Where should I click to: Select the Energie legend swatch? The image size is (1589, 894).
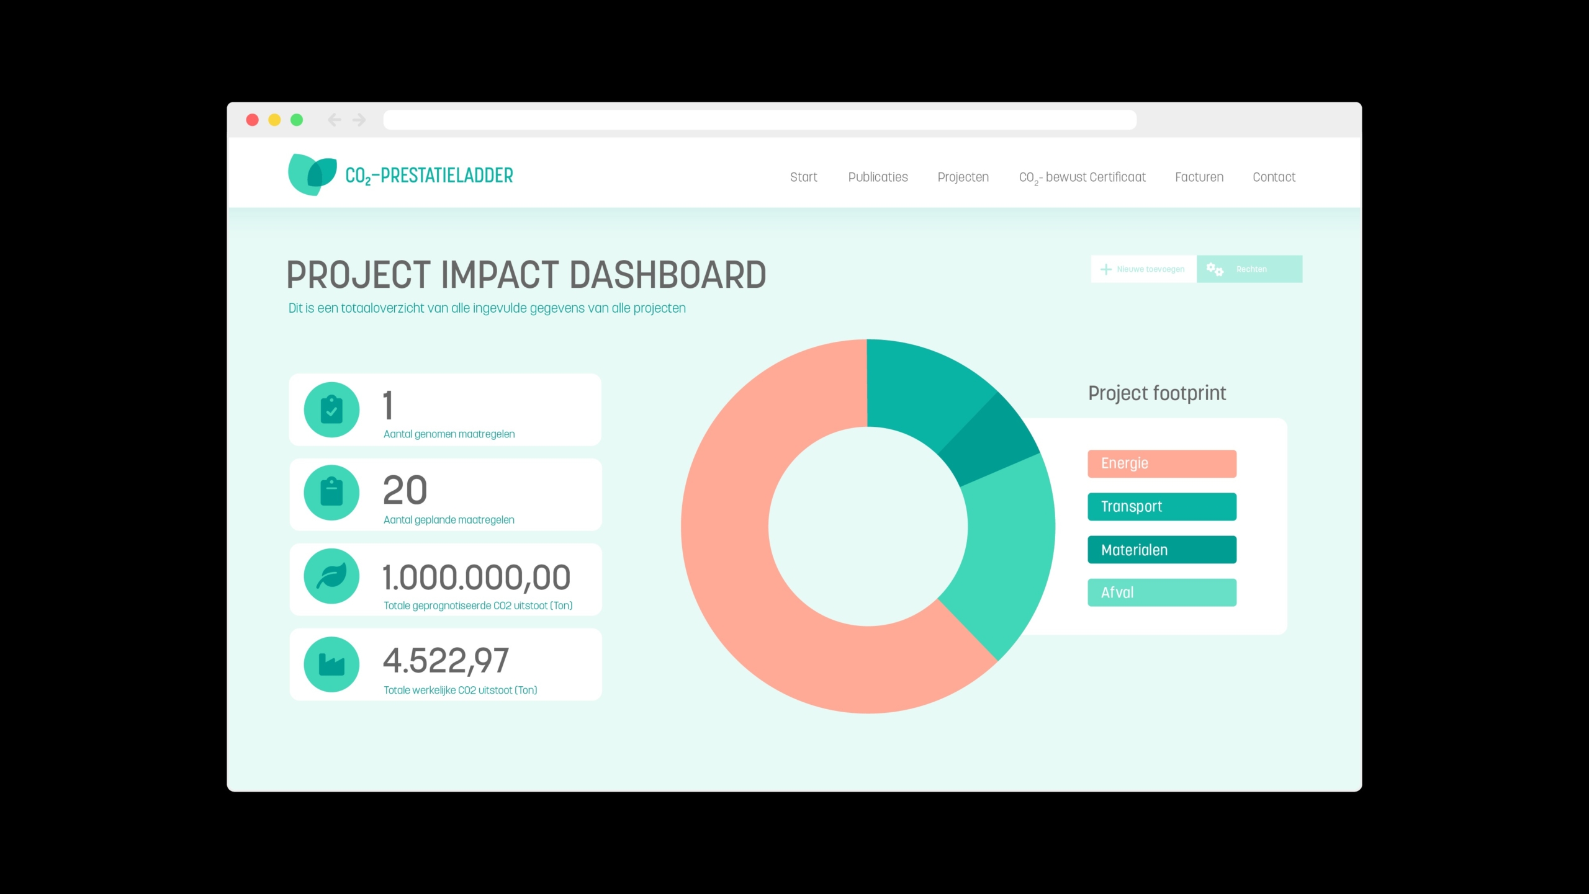1161,463
